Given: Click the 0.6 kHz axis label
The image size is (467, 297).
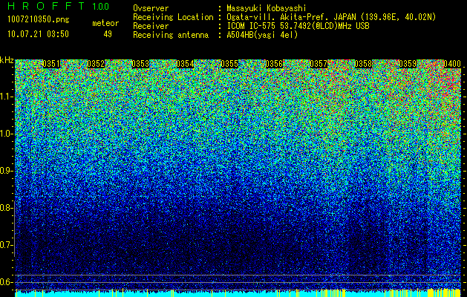Looking at the screenshot, I should pos(6,282).
